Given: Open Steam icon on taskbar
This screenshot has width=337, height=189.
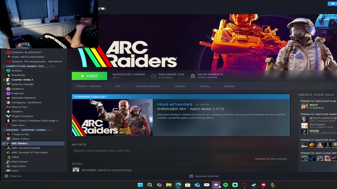Looking at the screenshot, I should 254,185.
